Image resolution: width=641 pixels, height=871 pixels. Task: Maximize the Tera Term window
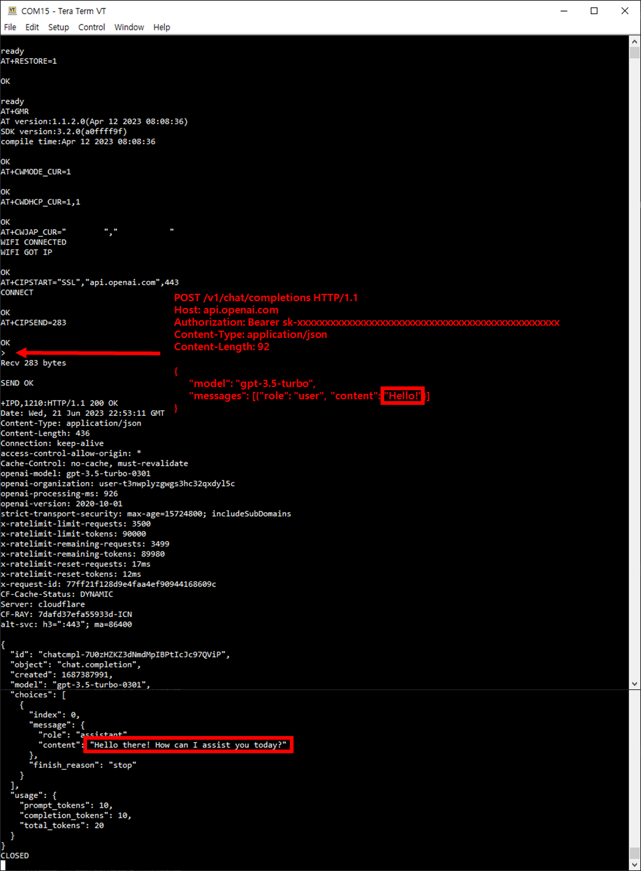pyautogui.click(x=594, y=11)
